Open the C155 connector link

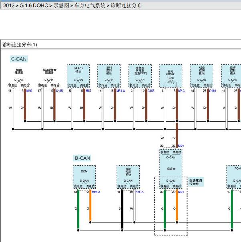pos(151,91)
